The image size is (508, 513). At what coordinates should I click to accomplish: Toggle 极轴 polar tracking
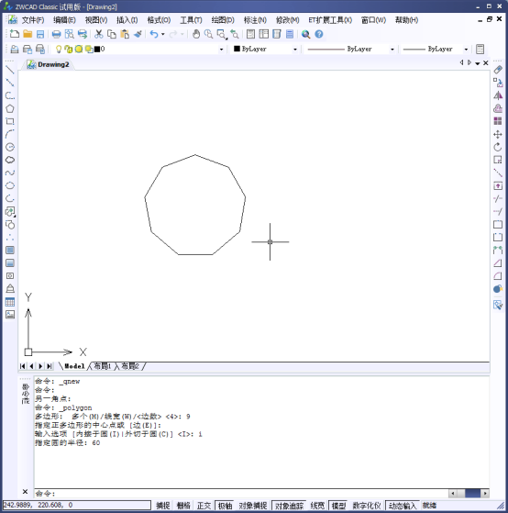[225, 506]
